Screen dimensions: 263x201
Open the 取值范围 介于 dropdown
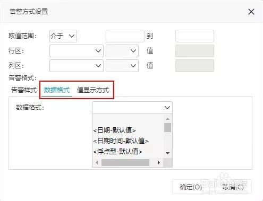click(63, 36)
